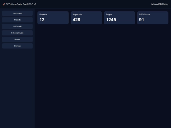This screenshot has height=128, width=171.
Task: Select the Sitemap sidebar button
Action: pos(17,46)
